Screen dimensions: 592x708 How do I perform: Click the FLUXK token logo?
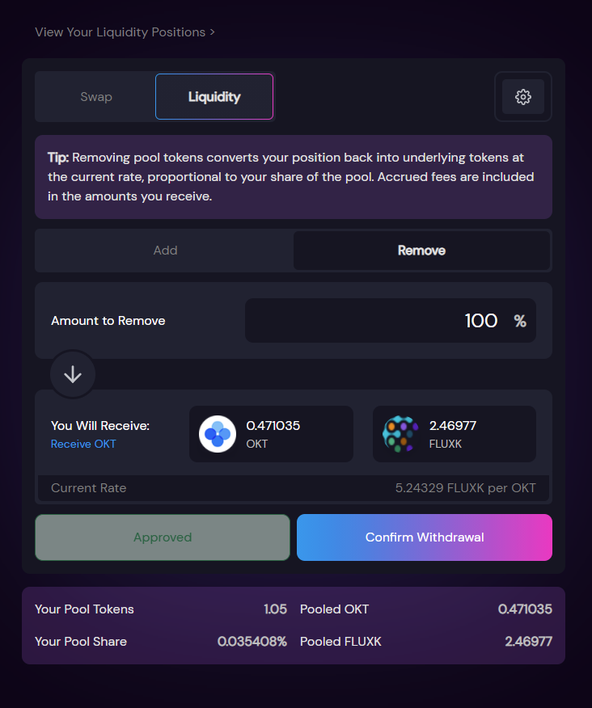pos(400,434)
